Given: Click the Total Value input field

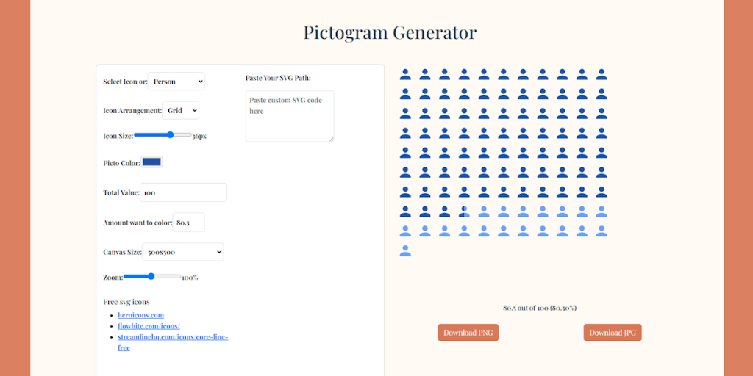Looking at the screenshot, I should tap(183, 192).
